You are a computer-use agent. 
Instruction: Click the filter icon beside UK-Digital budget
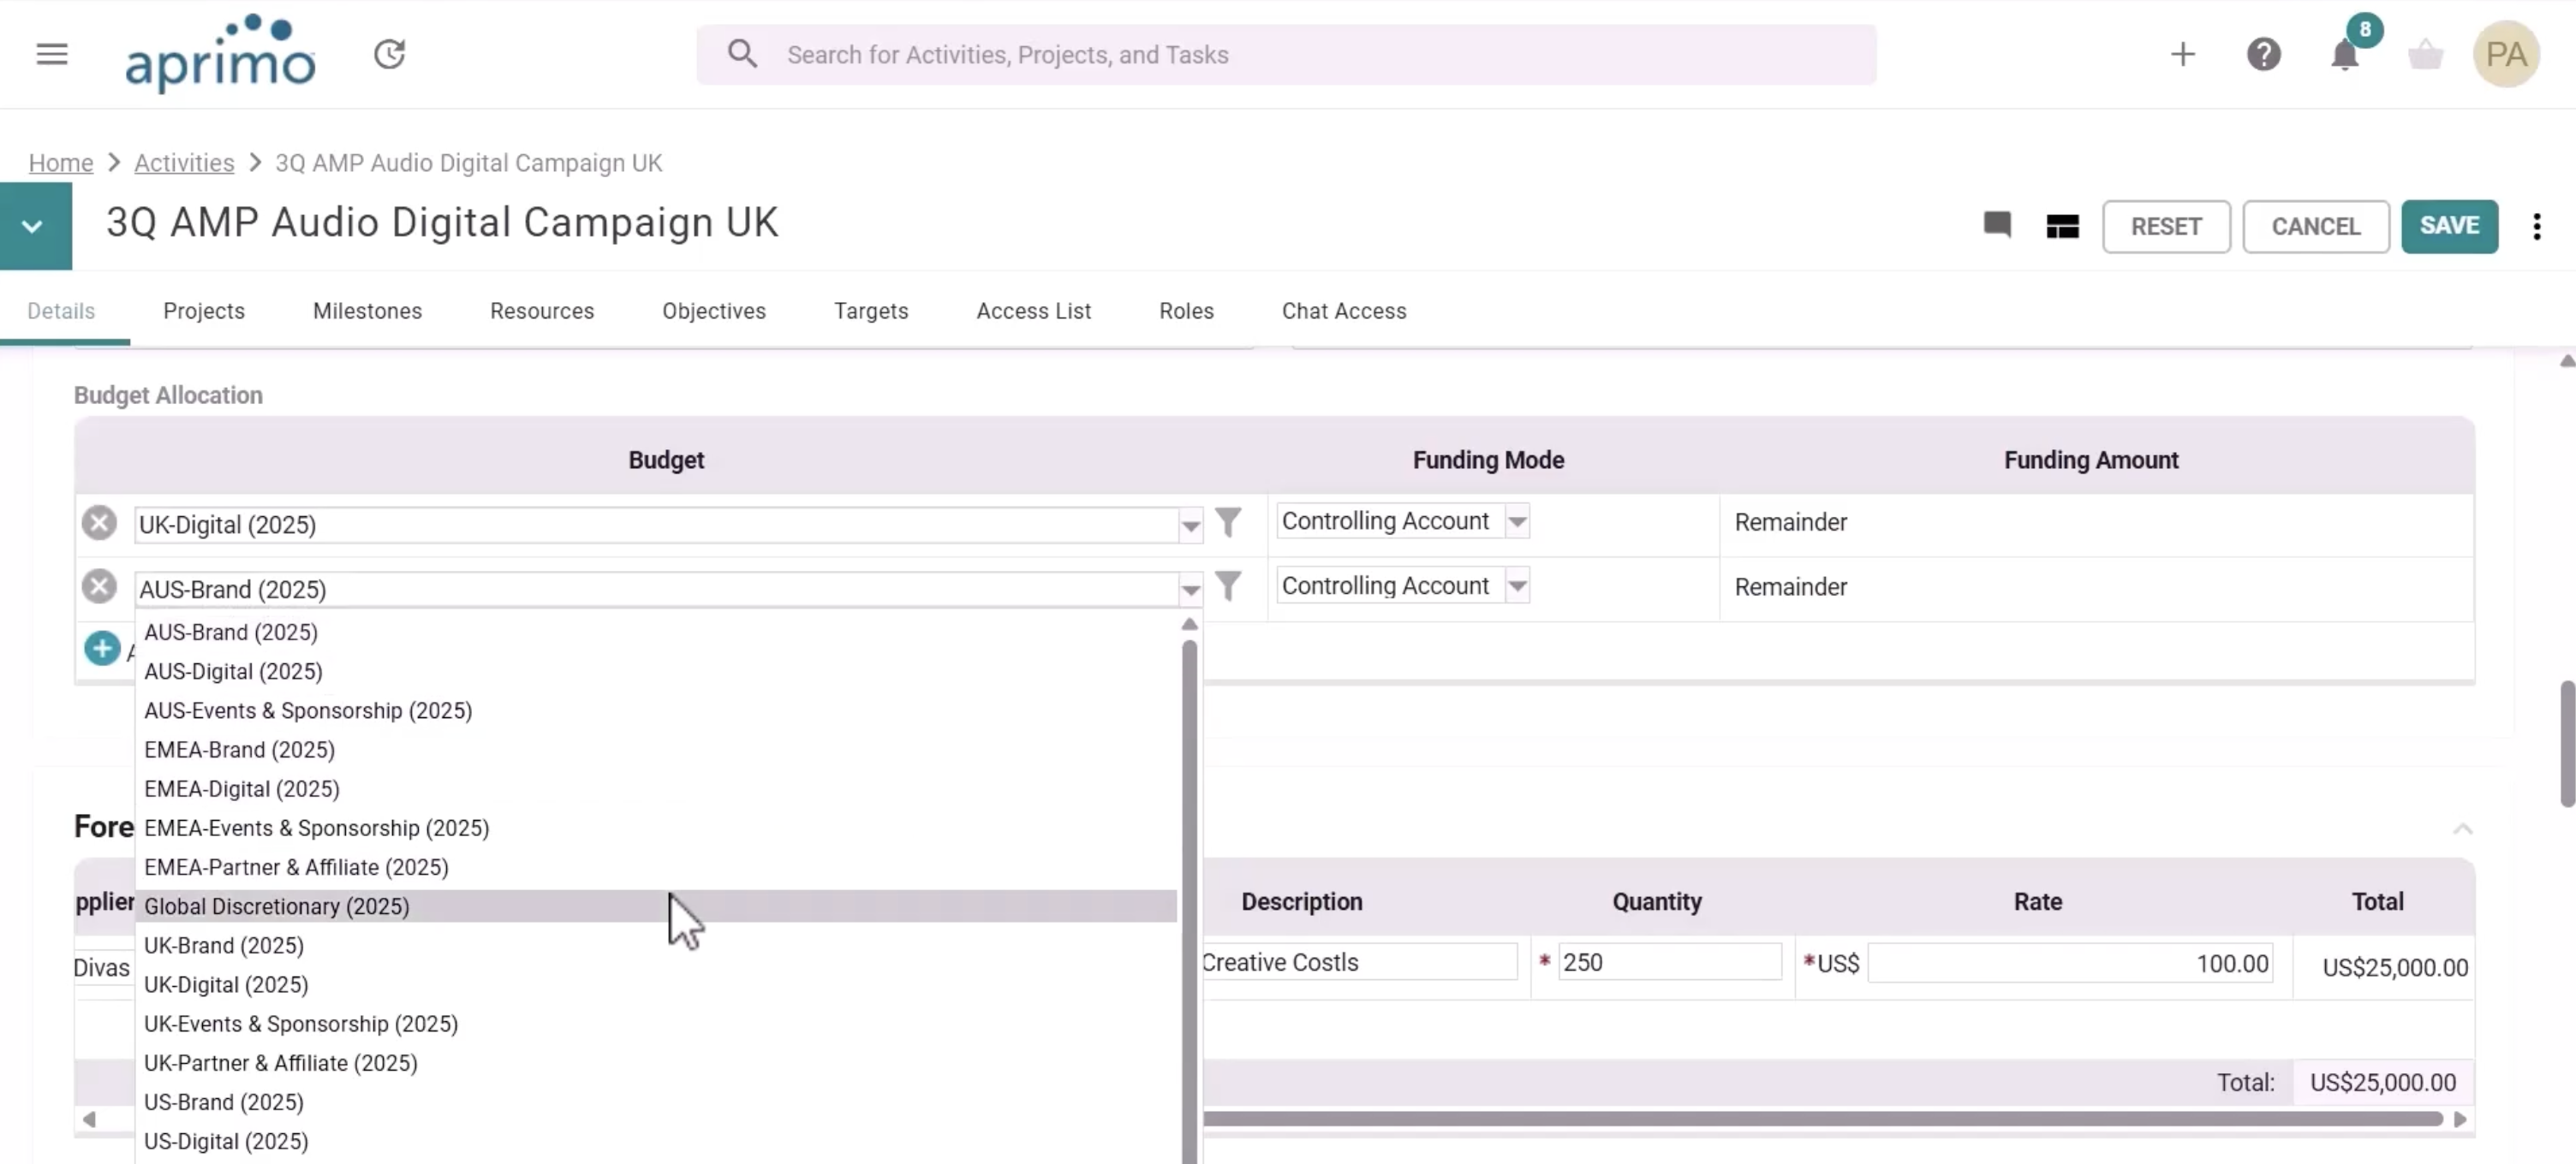[x=1228, y=521]
